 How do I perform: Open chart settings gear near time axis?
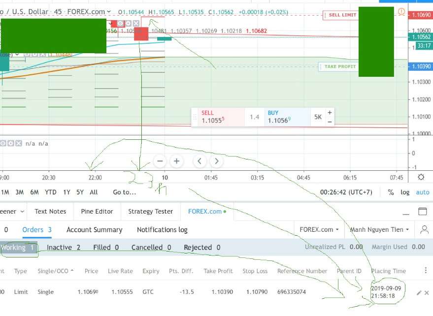coord(421,177)
